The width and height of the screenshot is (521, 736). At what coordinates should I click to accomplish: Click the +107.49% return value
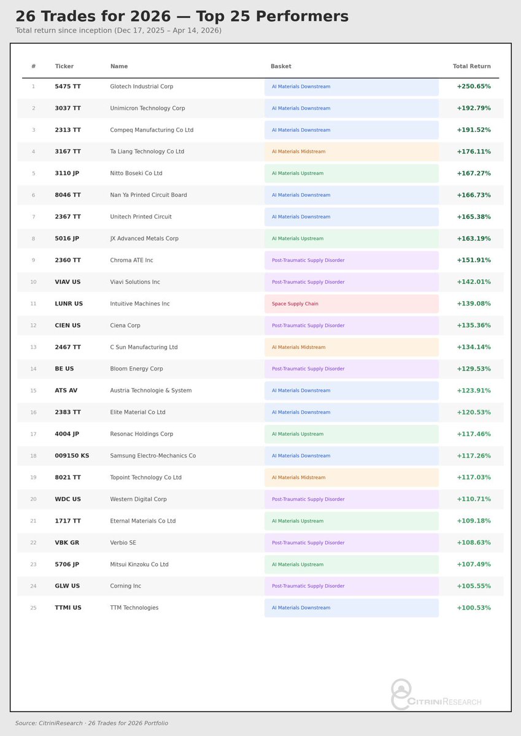coord(474,565)
